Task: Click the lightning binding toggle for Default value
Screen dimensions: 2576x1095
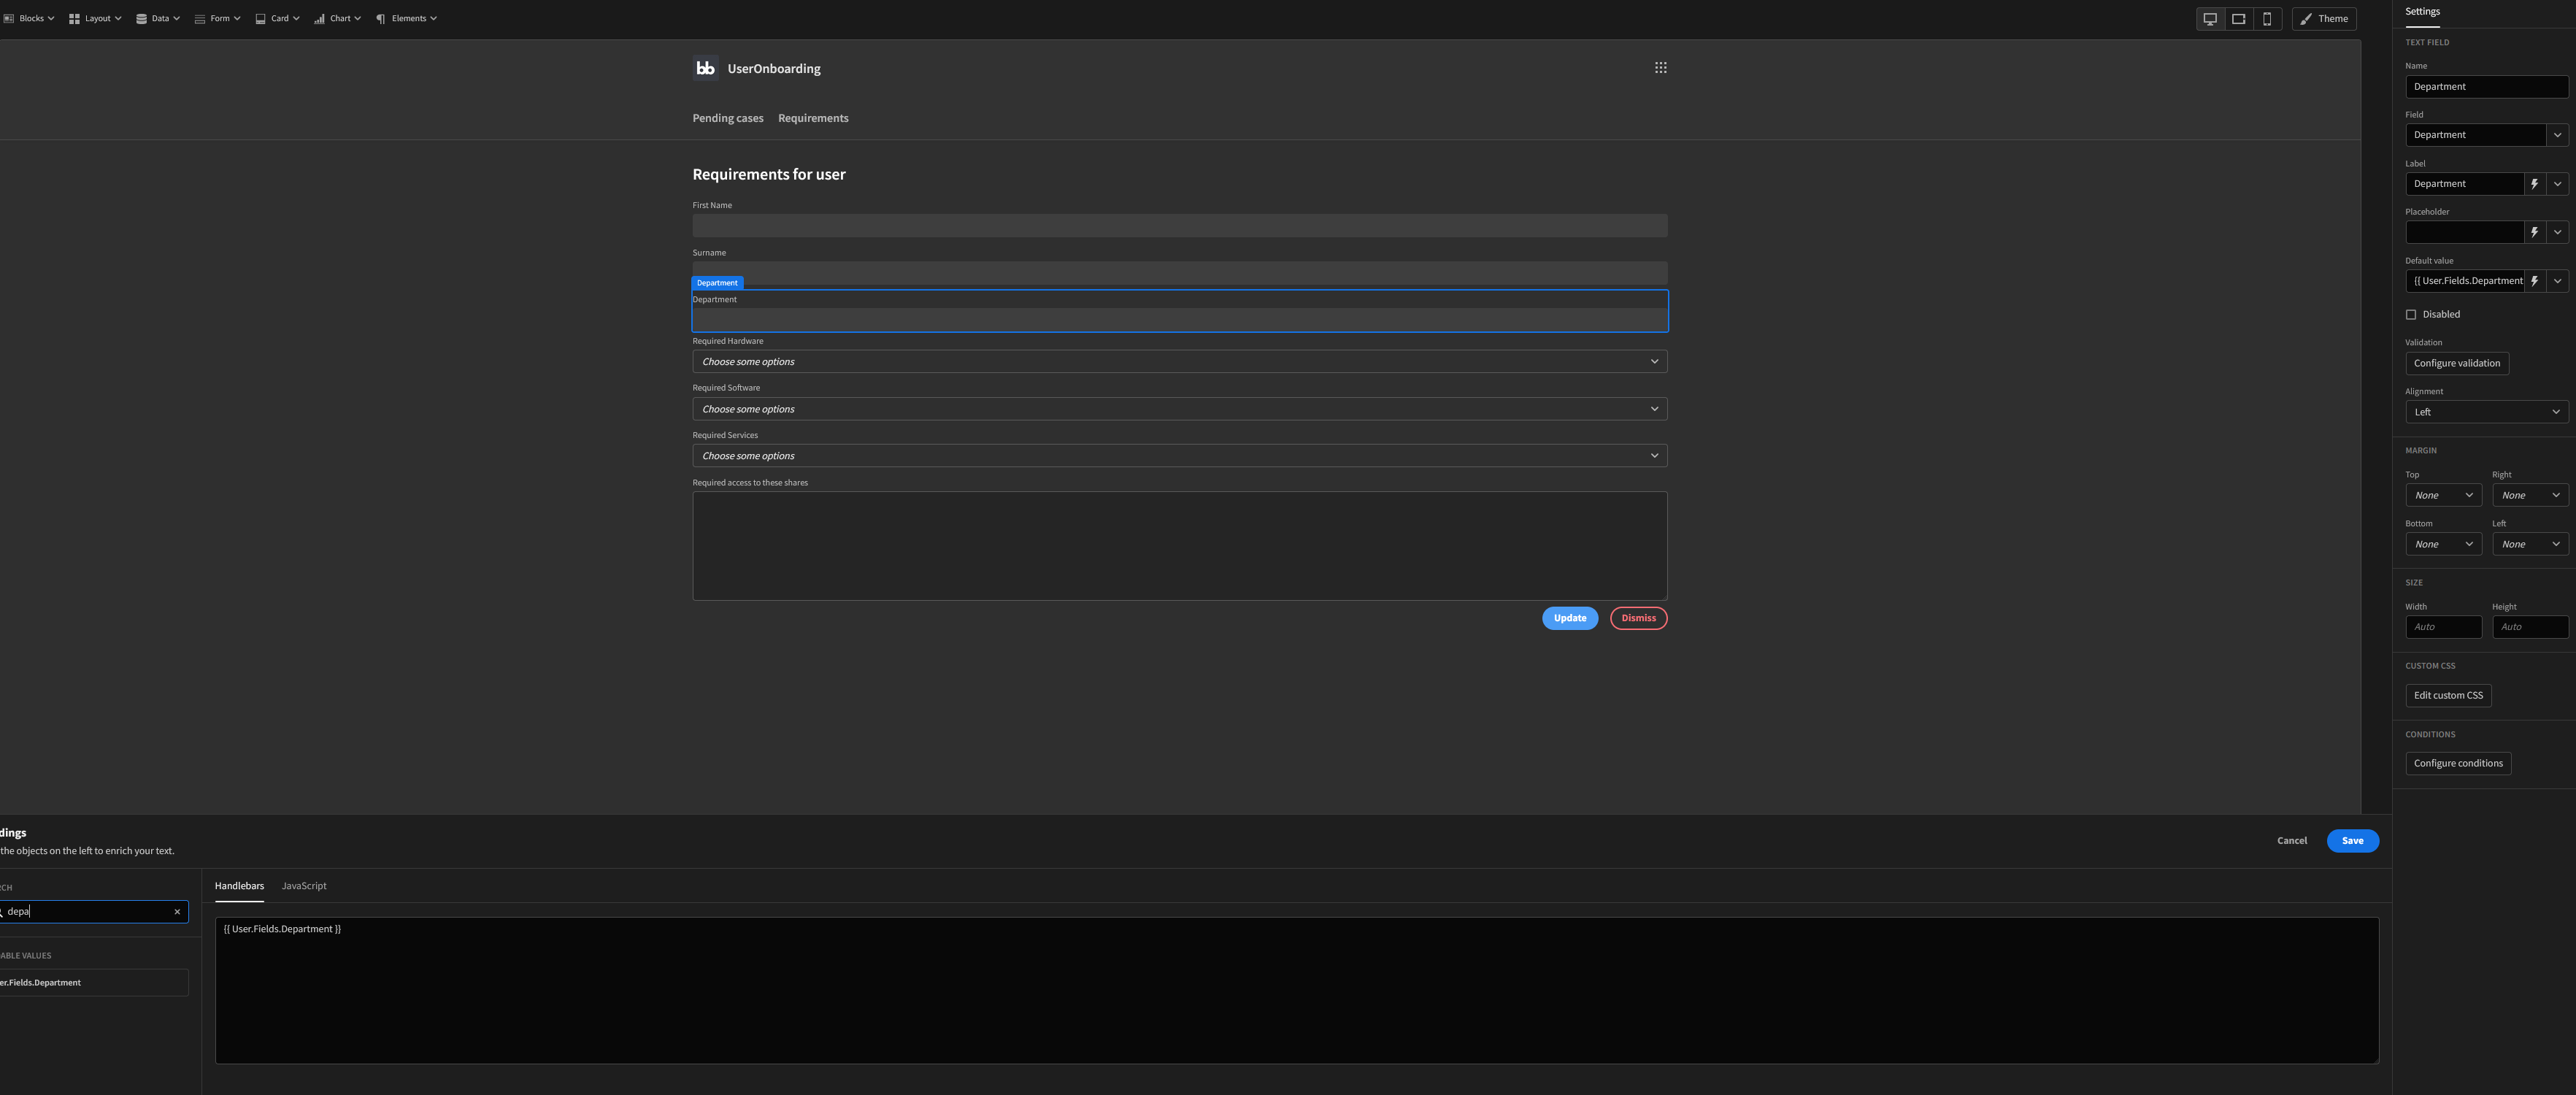Action: (2534, 281)
